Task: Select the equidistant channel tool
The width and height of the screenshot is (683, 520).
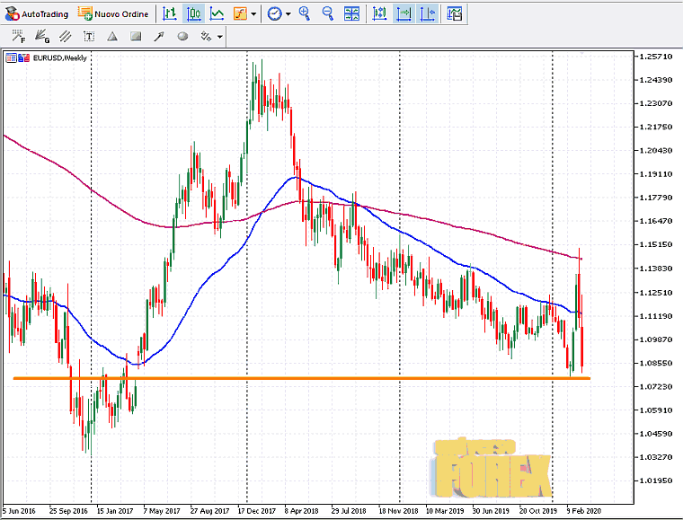Action: pos(65,37)
